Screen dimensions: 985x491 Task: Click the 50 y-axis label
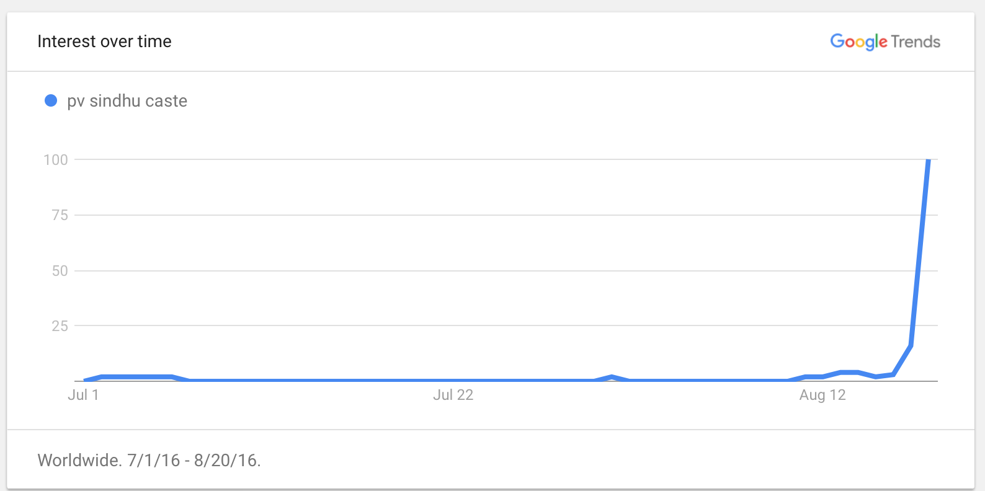coord(60,271)
